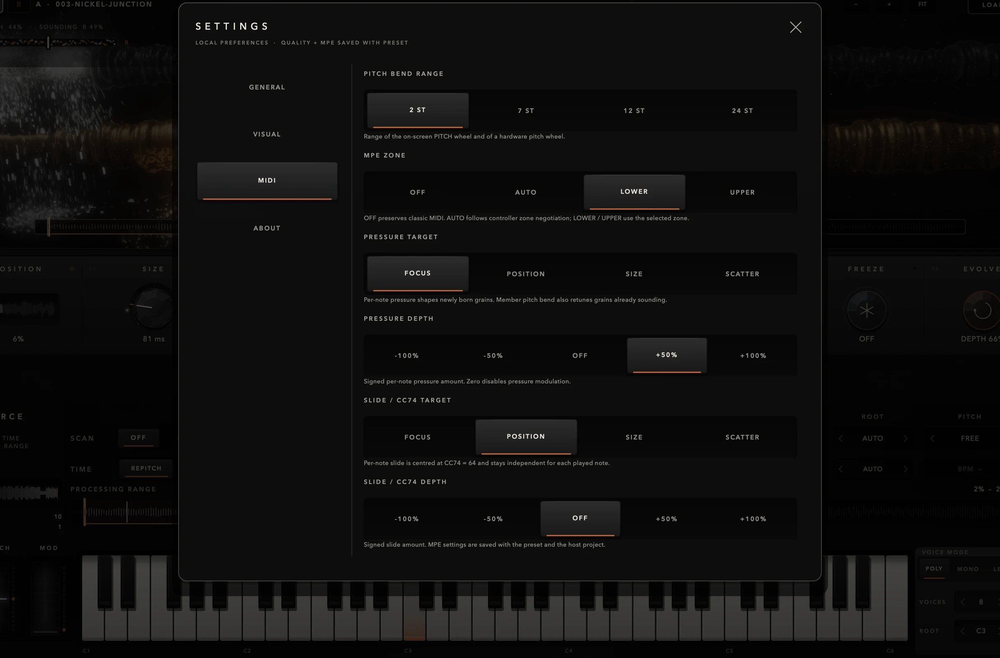
Task: Choose FOCUS as Slide / CC74 Target
Action: pos(417,437)
